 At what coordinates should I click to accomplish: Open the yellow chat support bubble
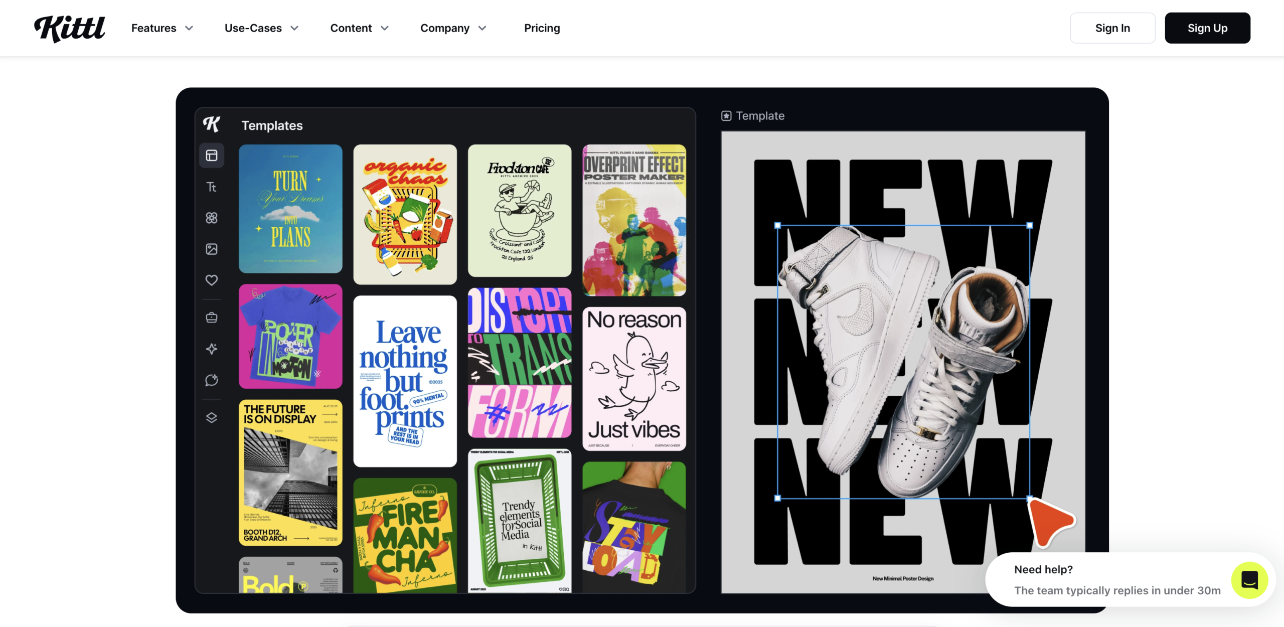coord(1249,580)
